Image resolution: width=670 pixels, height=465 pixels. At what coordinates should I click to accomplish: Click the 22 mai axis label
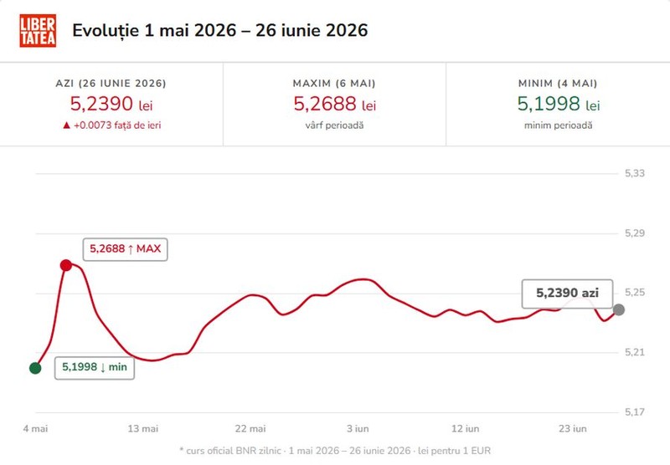[250, 428]
